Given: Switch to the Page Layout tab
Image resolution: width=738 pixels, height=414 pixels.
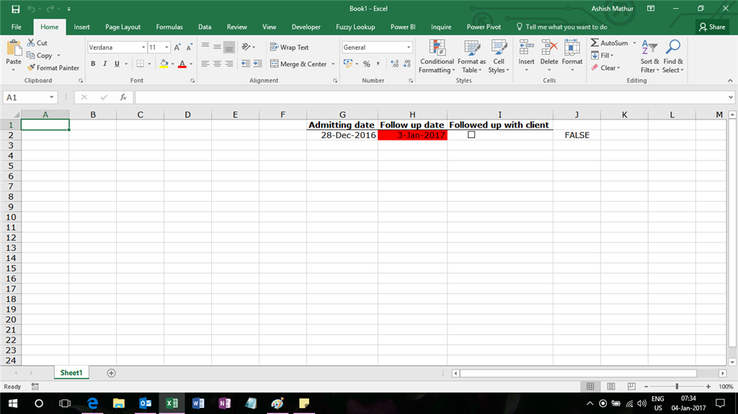Looking at the screenshot, I should click(123, 27).
